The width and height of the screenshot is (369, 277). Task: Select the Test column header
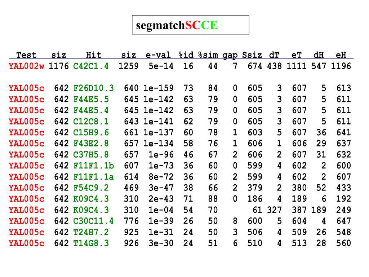[26, 55]
